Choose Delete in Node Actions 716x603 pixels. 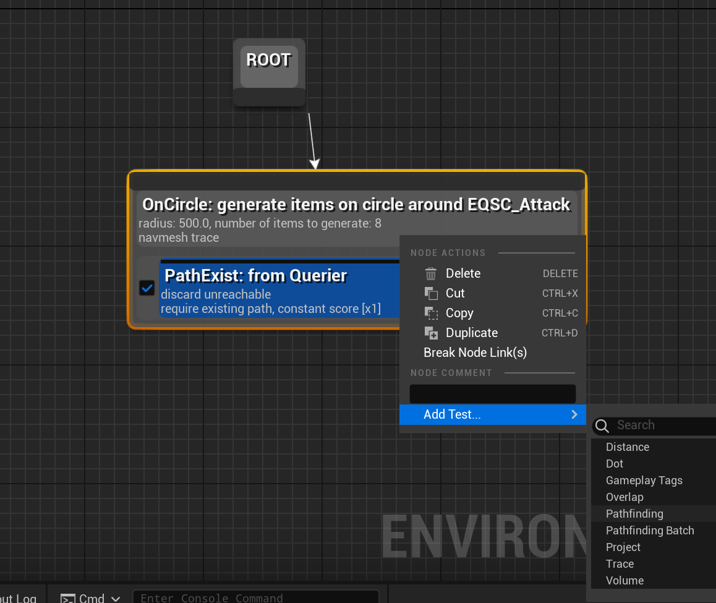tap(493, 273)
